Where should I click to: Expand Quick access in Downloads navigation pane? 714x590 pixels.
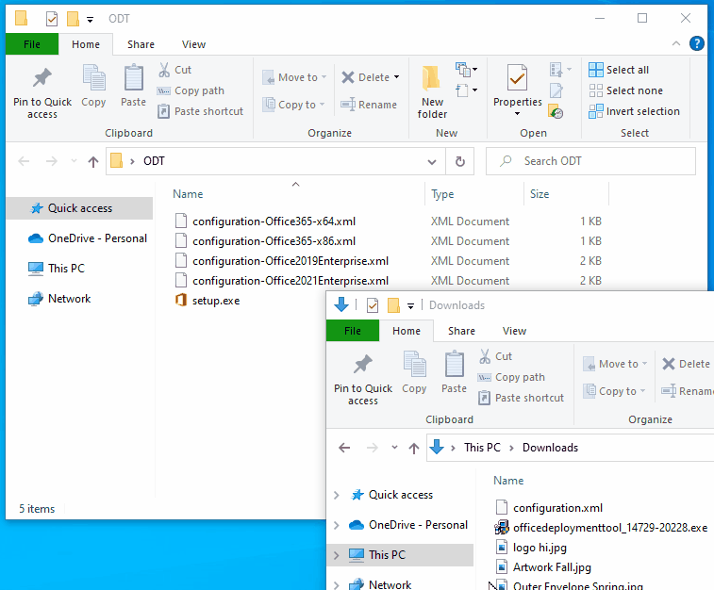point(337,495)
